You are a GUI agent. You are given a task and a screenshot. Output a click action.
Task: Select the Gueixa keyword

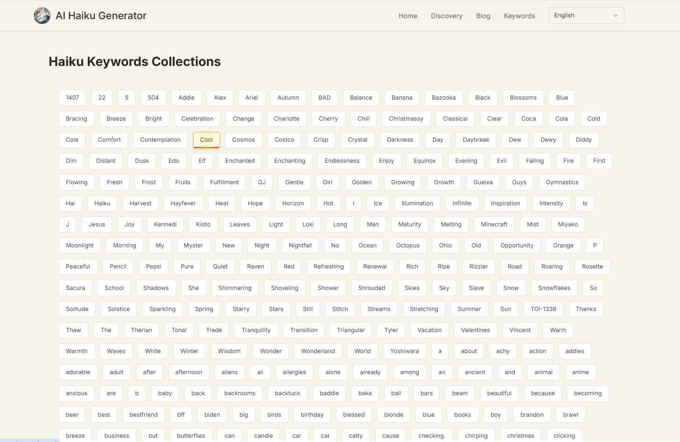(483, 182)
